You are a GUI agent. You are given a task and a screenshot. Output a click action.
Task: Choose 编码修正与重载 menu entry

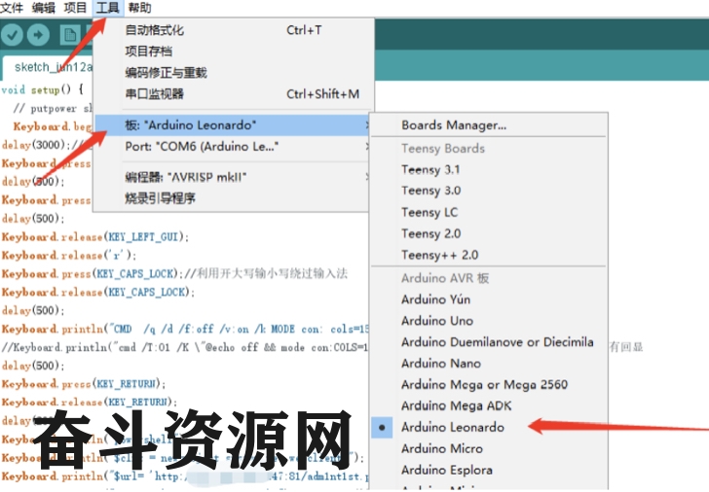click(234, 73)
